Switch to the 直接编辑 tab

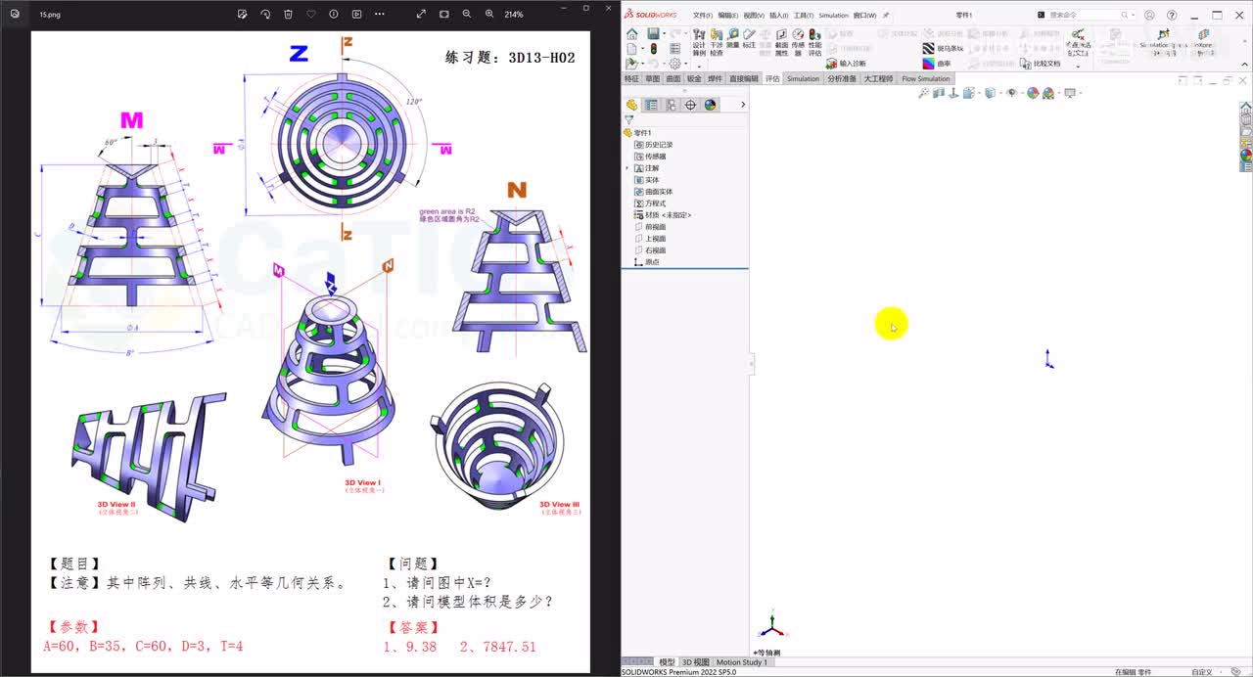tap(744, 78)
